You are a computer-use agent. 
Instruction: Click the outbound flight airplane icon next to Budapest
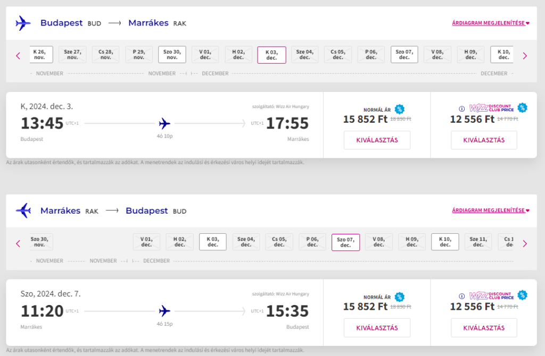pyautogui.click(x=23, y=23)
